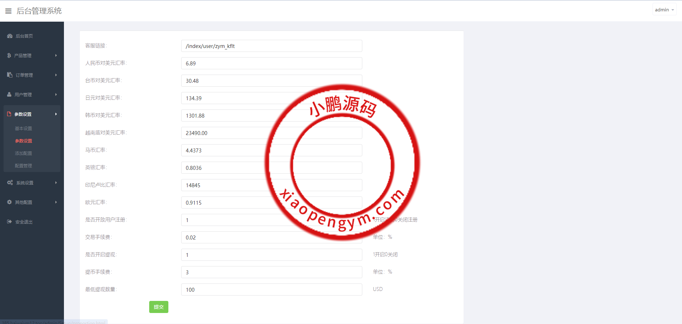Expand the 用户管理 submenu arrow
This screenshot has width=682, height=324.
pyautogui.click(x=56, y=94)
